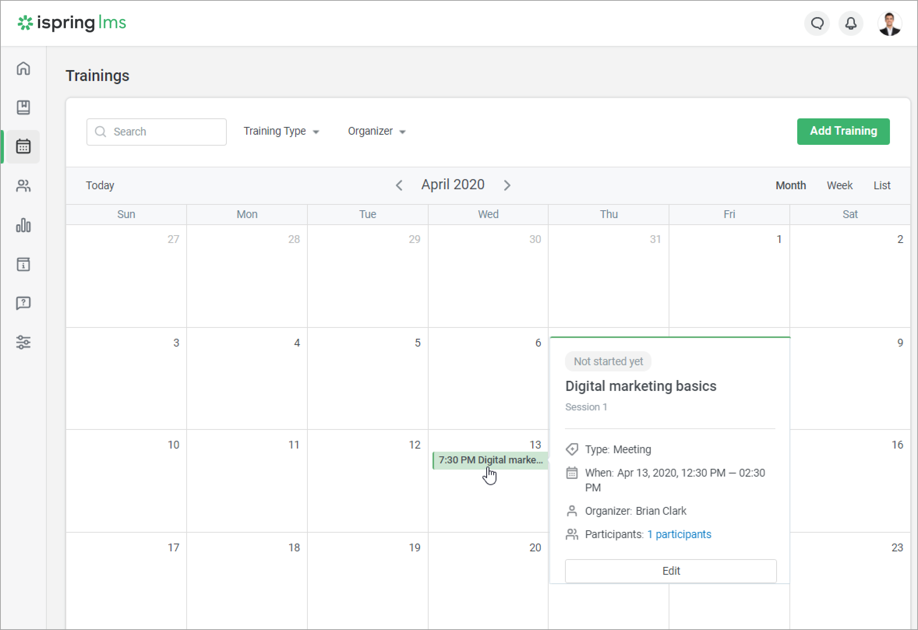Click the notifications bell icon
918x630 pixels.
851,24
